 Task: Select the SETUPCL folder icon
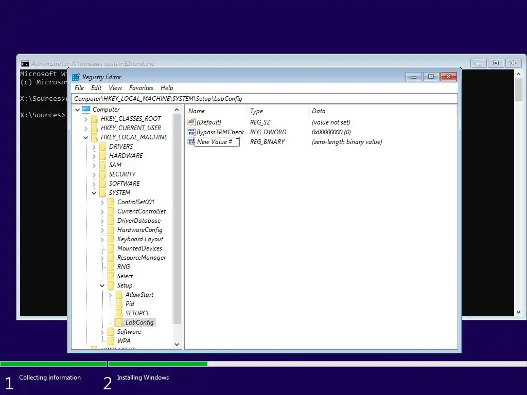tap(119, 313)
